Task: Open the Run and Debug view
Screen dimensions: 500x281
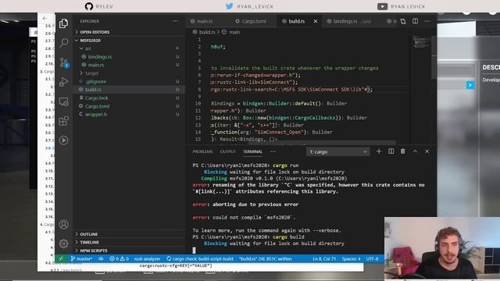Action: point(64,82)
